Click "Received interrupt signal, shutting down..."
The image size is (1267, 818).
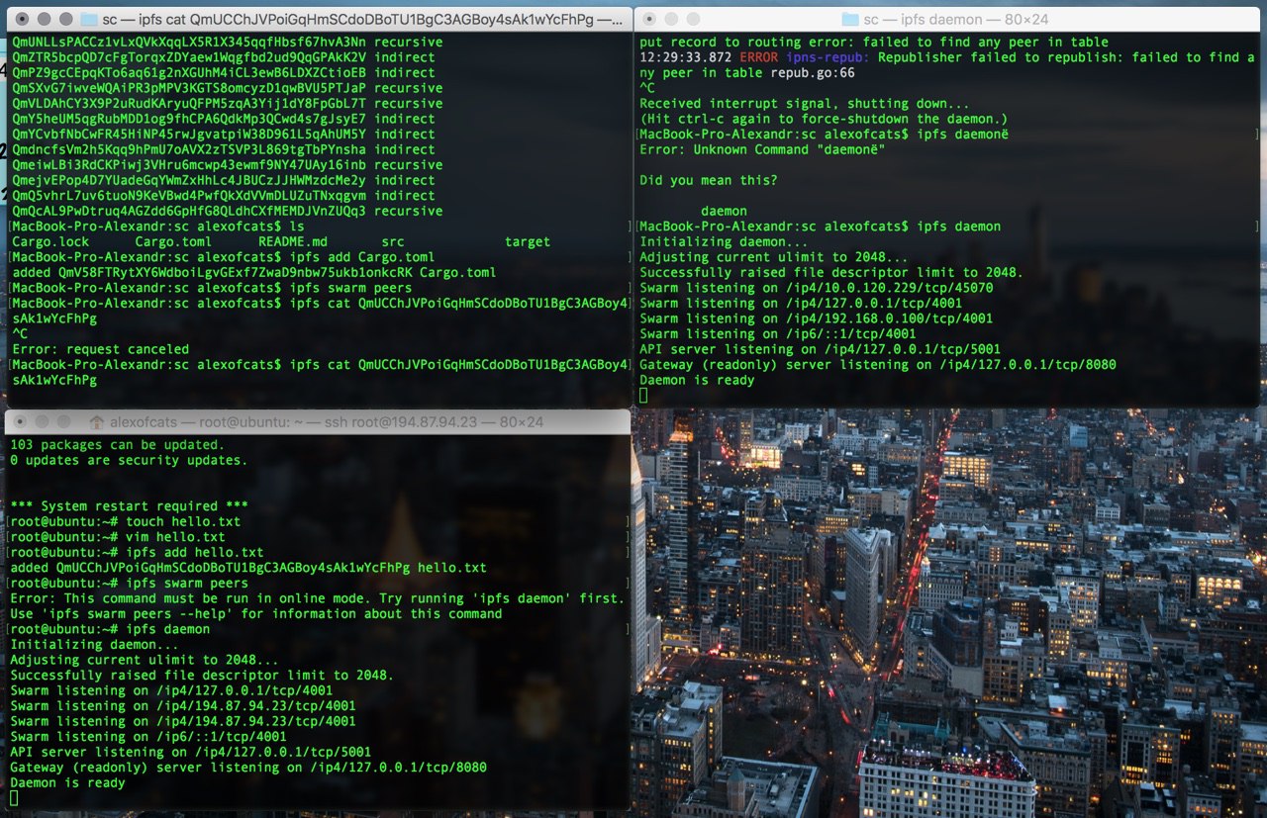[x=805, y=104]
